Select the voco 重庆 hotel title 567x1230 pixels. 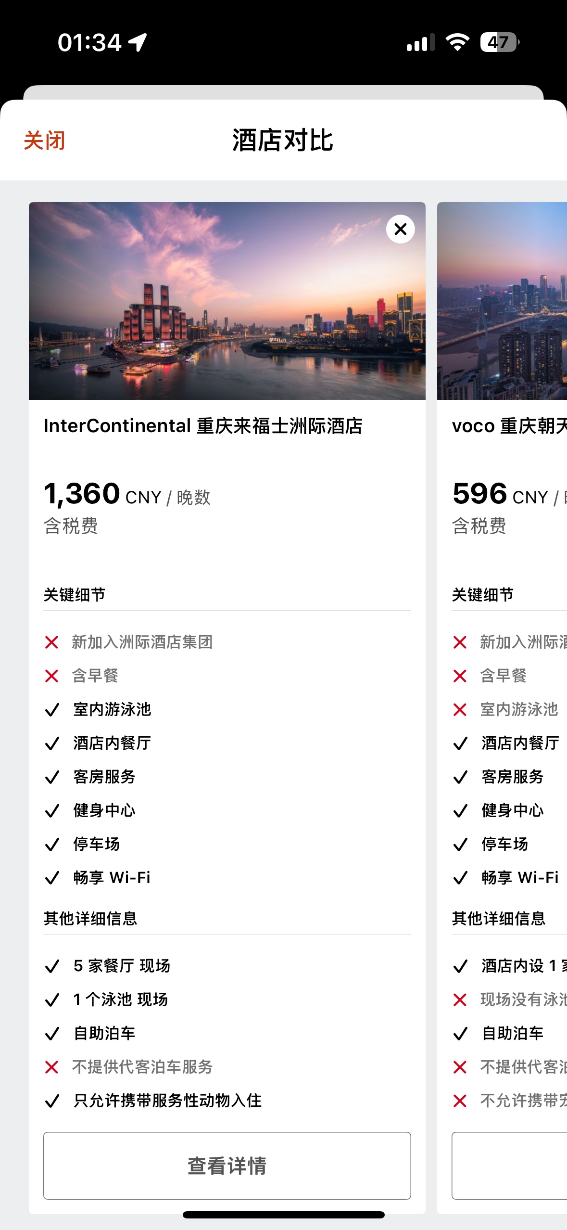click(x=509, y=426)
